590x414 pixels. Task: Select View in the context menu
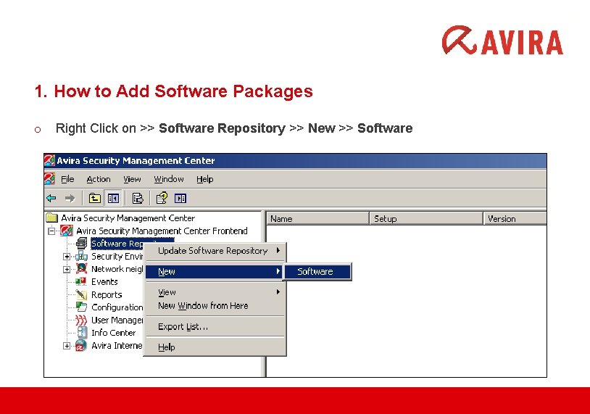coord(215,292)
